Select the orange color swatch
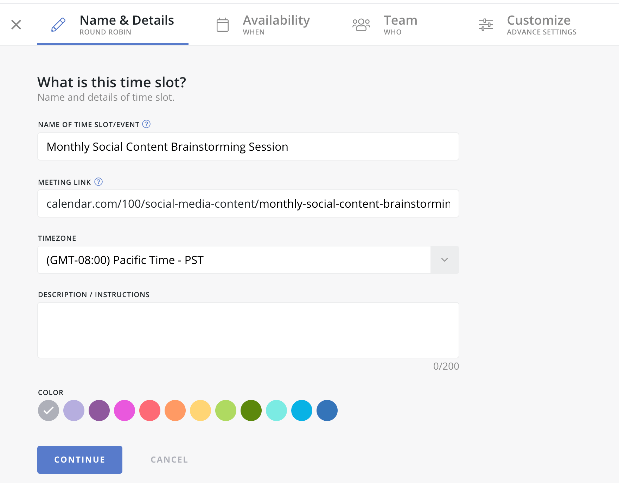619x483 pixels. [175, 410]
